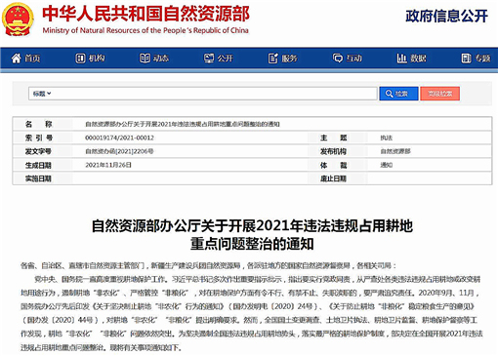Screen dimensions: 498x356
Task: Click the Ministry of Natural Resources English subtitle
Action: (145, 30)
